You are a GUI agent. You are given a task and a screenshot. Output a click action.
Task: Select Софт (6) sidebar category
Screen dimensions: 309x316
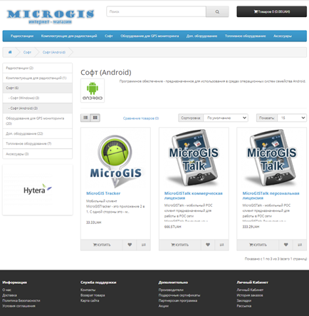[38, 88]
